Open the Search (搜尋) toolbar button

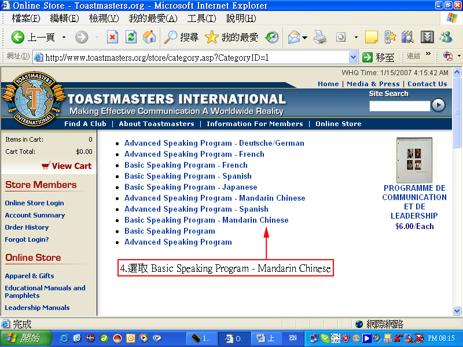[181, 38]
